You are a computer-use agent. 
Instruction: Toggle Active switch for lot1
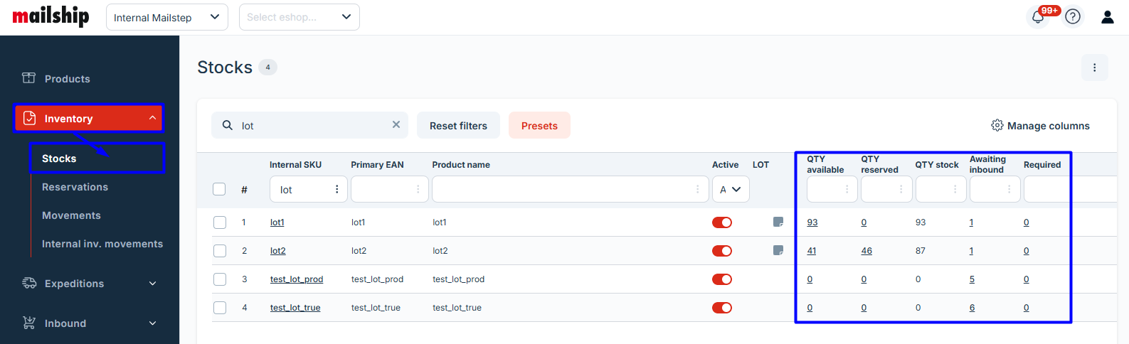coord(722,222)
